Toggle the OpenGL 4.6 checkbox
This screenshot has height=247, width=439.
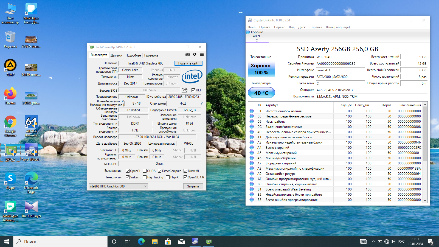click(x=185, y=177)
